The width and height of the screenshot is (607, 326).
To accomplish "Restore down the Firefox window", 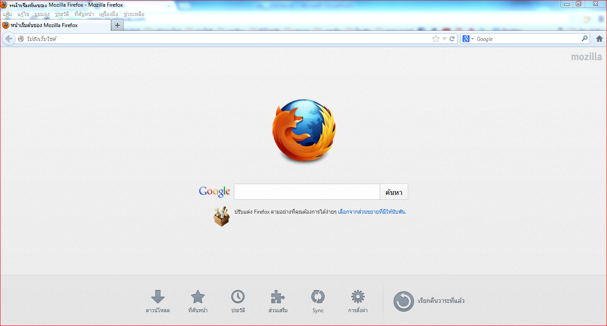I will pyautogui.click(x=579, y=4).
